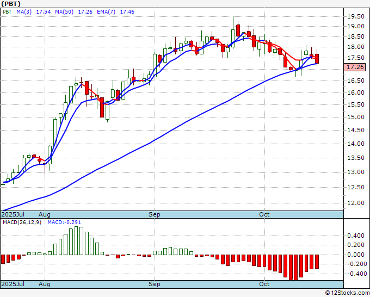Select the EMA(7) legend label

[106, 12]
